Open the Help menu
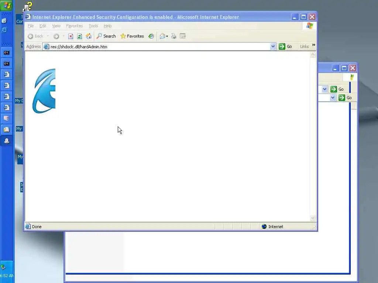The height and width of the screenshot is (283, 378). click(107, 26)
